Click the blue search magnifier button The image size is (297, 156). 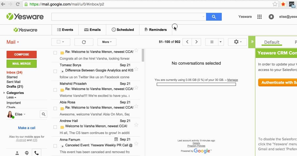214,17
